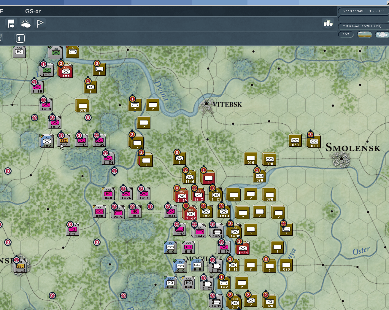This screenshot has width=389, height=310.
Task: Click the 169 value field
Action: (x=346, y=34)
